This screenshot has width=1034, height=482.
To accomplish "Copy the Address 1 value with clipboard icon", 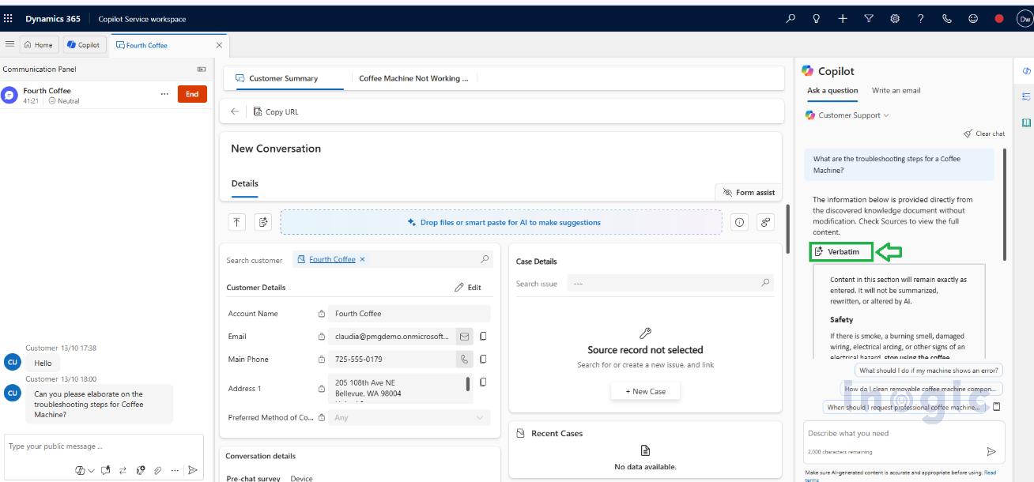I will [x=483, y=382].
